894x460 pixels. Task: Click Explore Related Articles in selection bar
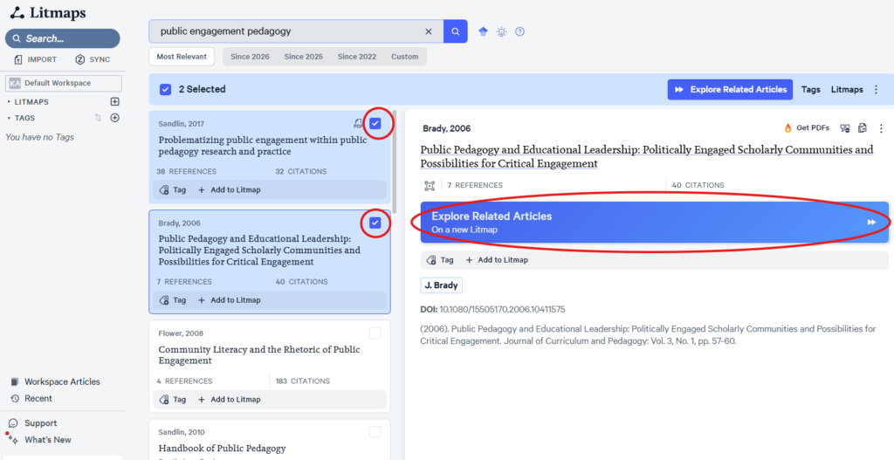[731, 90]
